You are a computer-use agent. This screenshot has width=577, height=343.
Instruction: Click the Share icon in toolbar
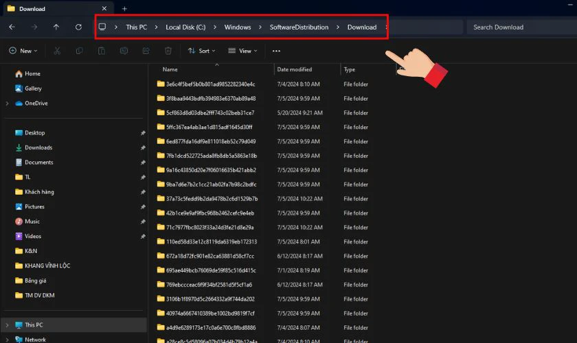[146, 51]
